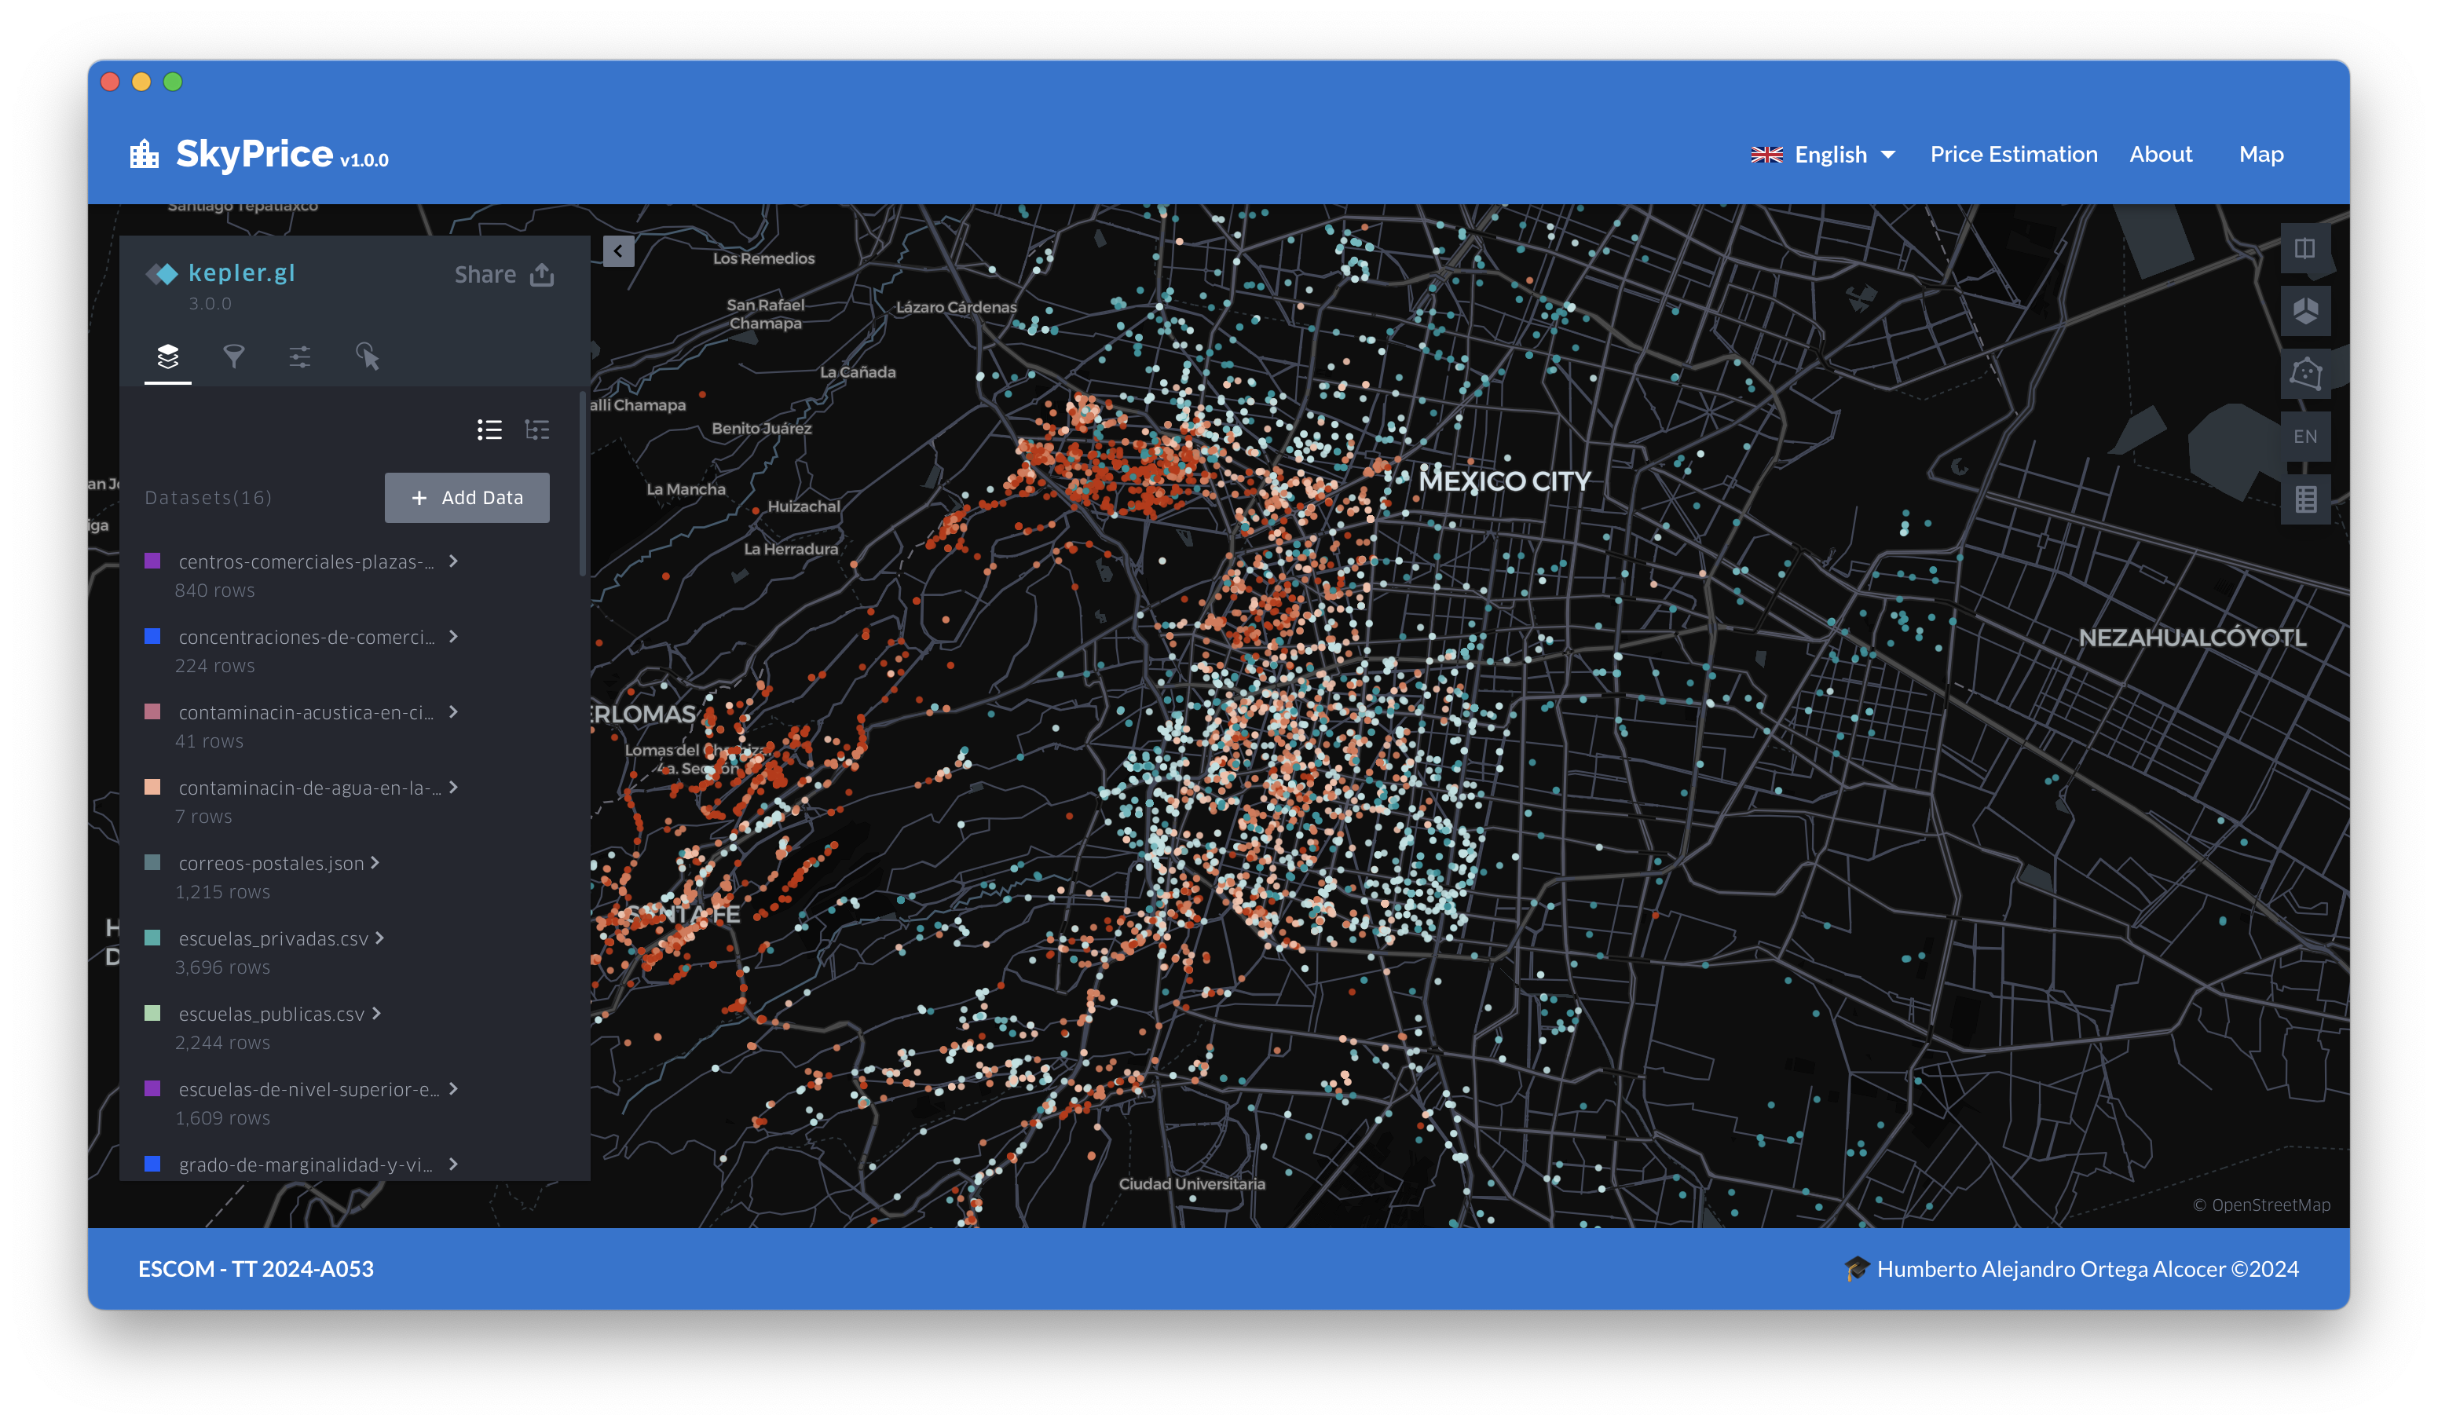Click teal swatch of escuelas_privadas.csv
Image resolution: width=2438 pixels, height=1426 pixels.
click(x=152, y=938)
